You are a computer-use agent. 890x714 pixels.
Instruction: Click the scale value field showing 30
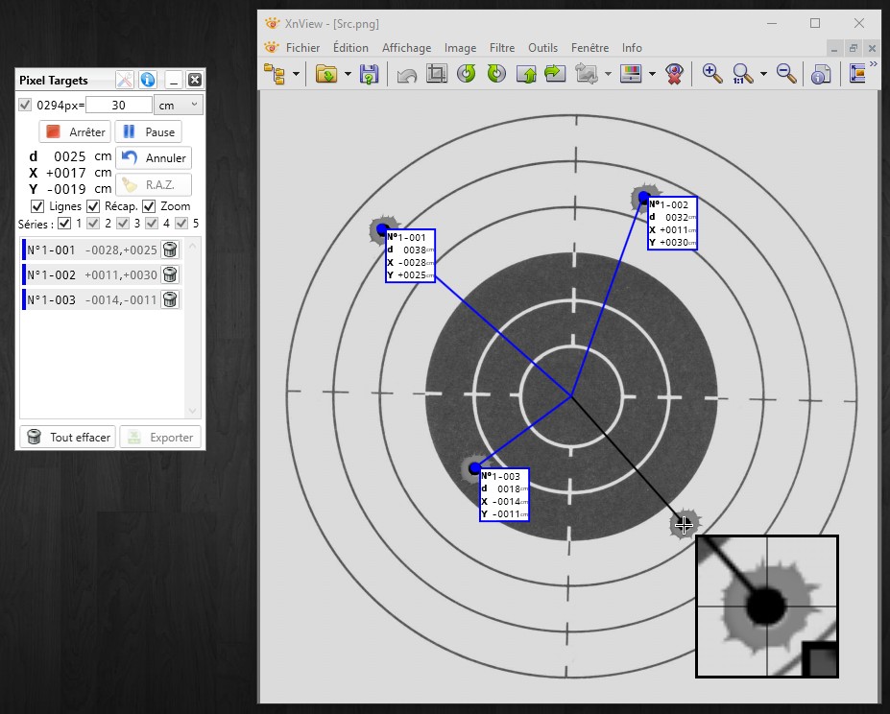(119, 105)
